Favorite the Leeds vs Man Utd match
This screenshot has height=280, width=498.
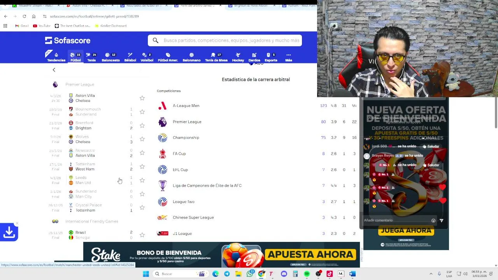(142, 180)
